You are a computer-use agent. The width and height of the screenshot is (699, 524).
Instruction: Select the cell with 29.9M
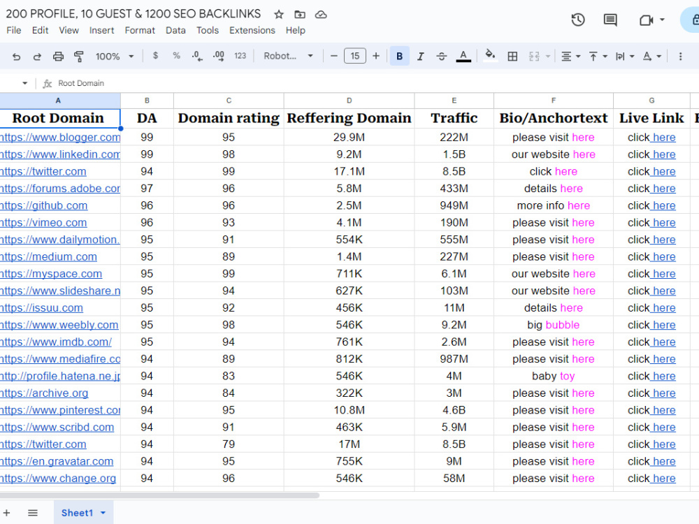pos(349,137)
